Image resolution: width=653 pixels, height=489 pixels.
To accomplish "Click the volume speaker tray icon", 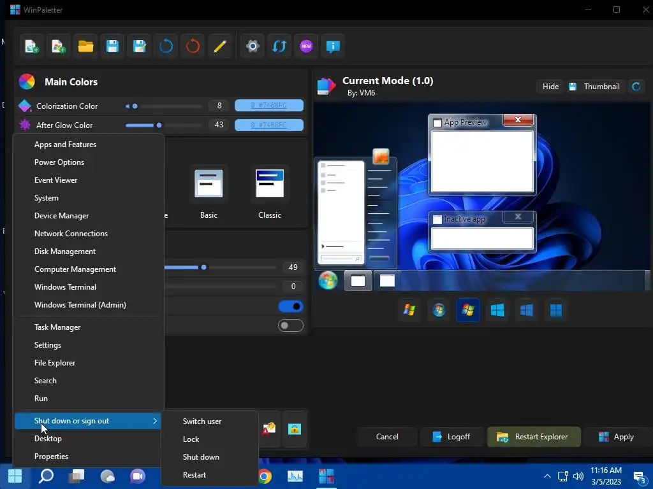I will 578,476.
